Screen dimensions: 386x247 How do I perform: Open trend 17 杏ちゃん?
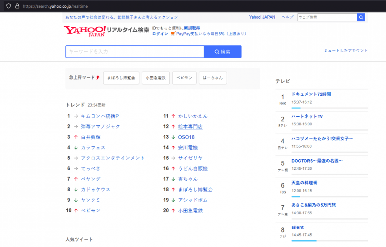[188, 179]
